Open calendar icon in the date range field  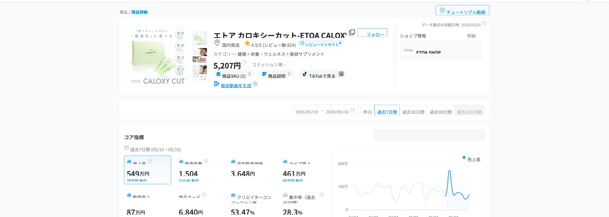tap(353, 110)
